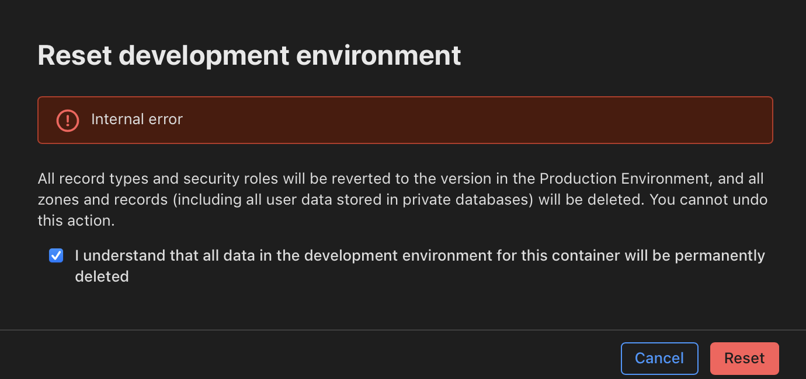Click "permanently" in the checkbox label
The image size is (806, 379).
point(720,255)
